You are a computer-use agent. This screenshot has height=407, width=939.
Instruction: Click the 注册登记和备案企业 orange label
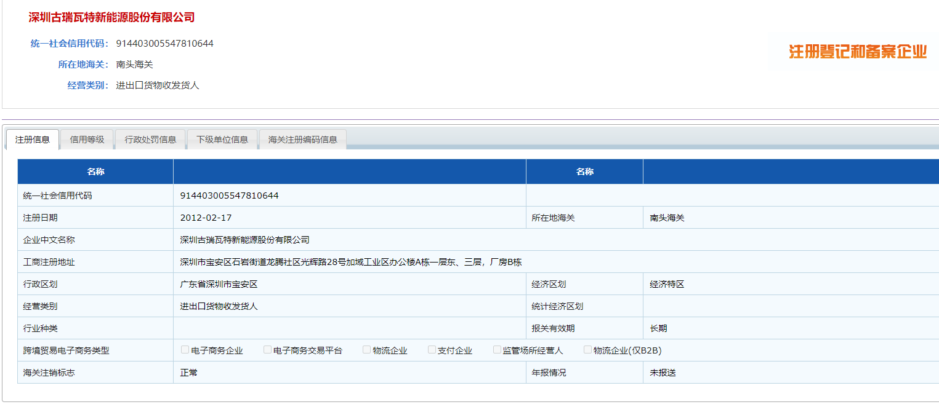(x=858, y=52)
